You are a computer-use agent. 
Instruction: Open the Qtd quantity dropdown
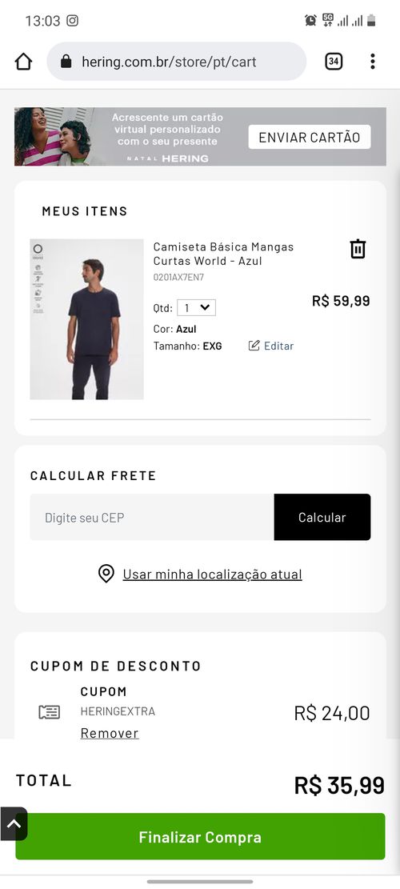click(196, 308)
